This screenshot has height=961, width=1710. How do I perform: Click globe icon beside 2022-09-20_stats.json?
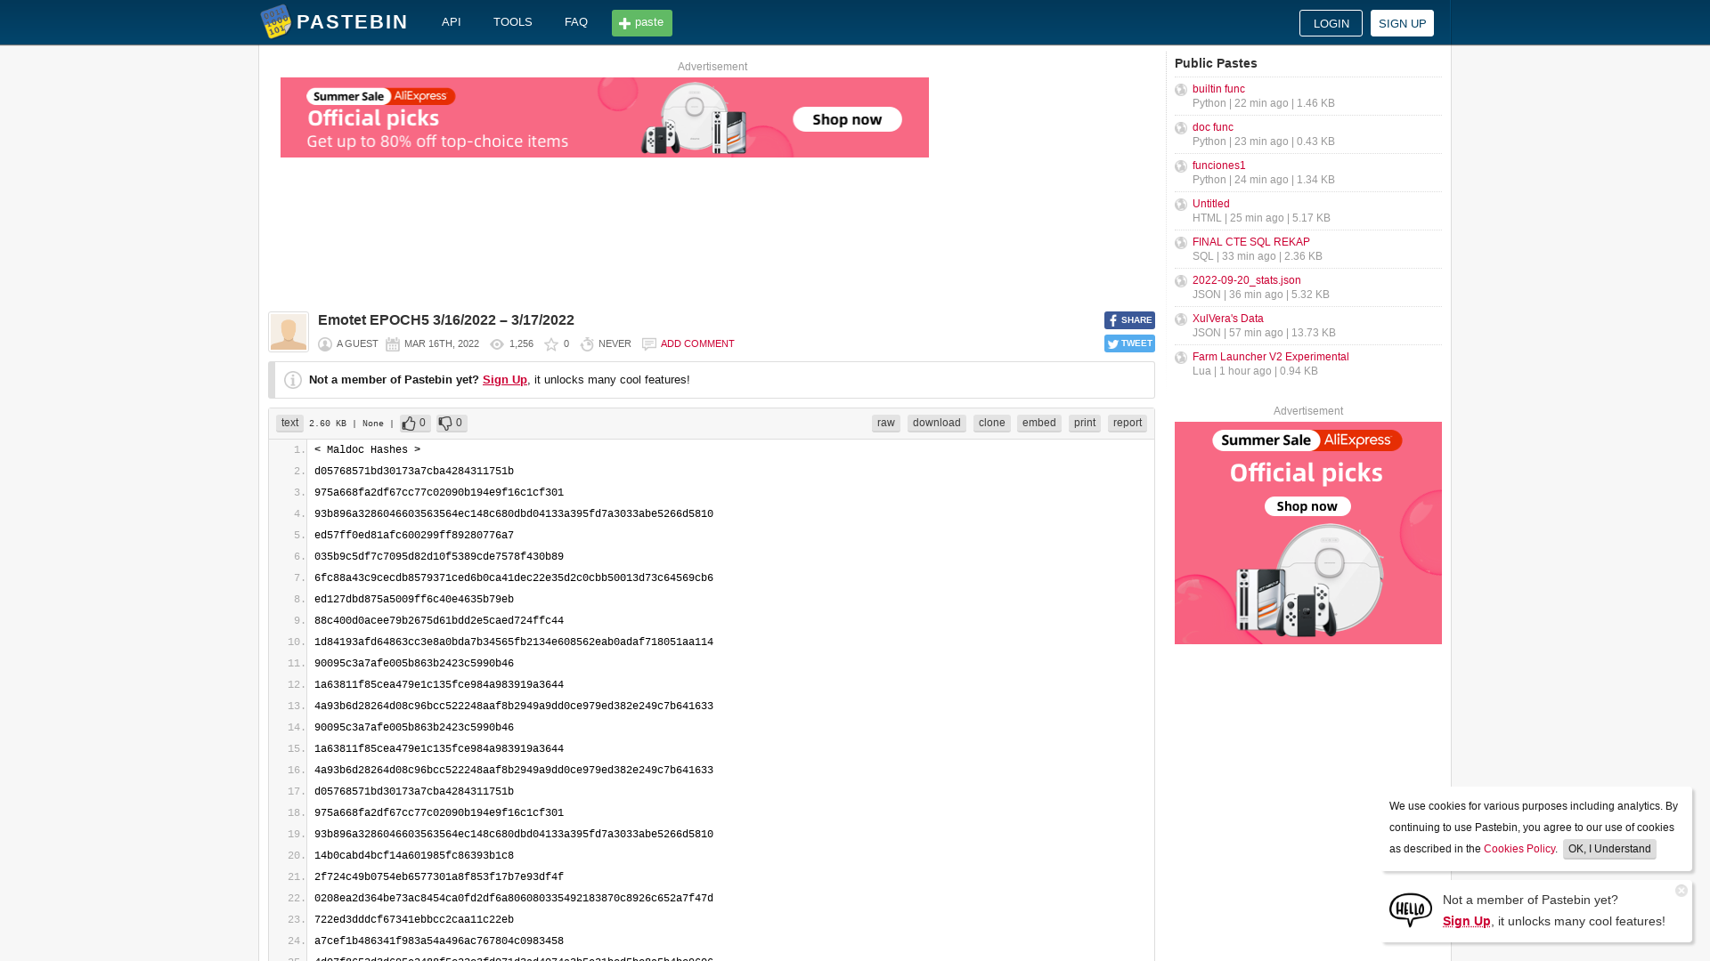pyautogui.click(x=1181, y=281)
